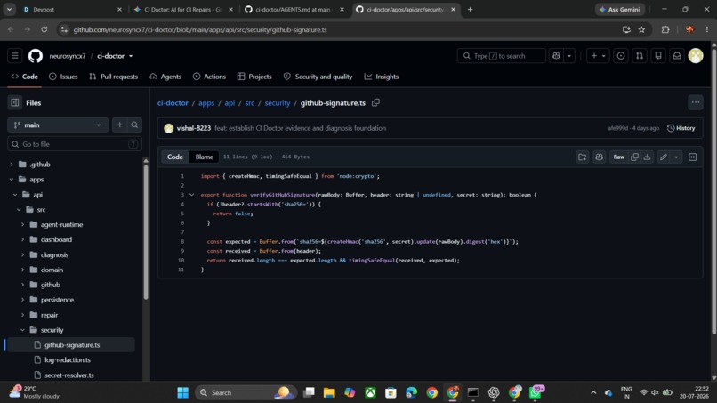The image size is (717, 403).
Task: Ask Copilot about this file icon
Action: coord(599,157)
